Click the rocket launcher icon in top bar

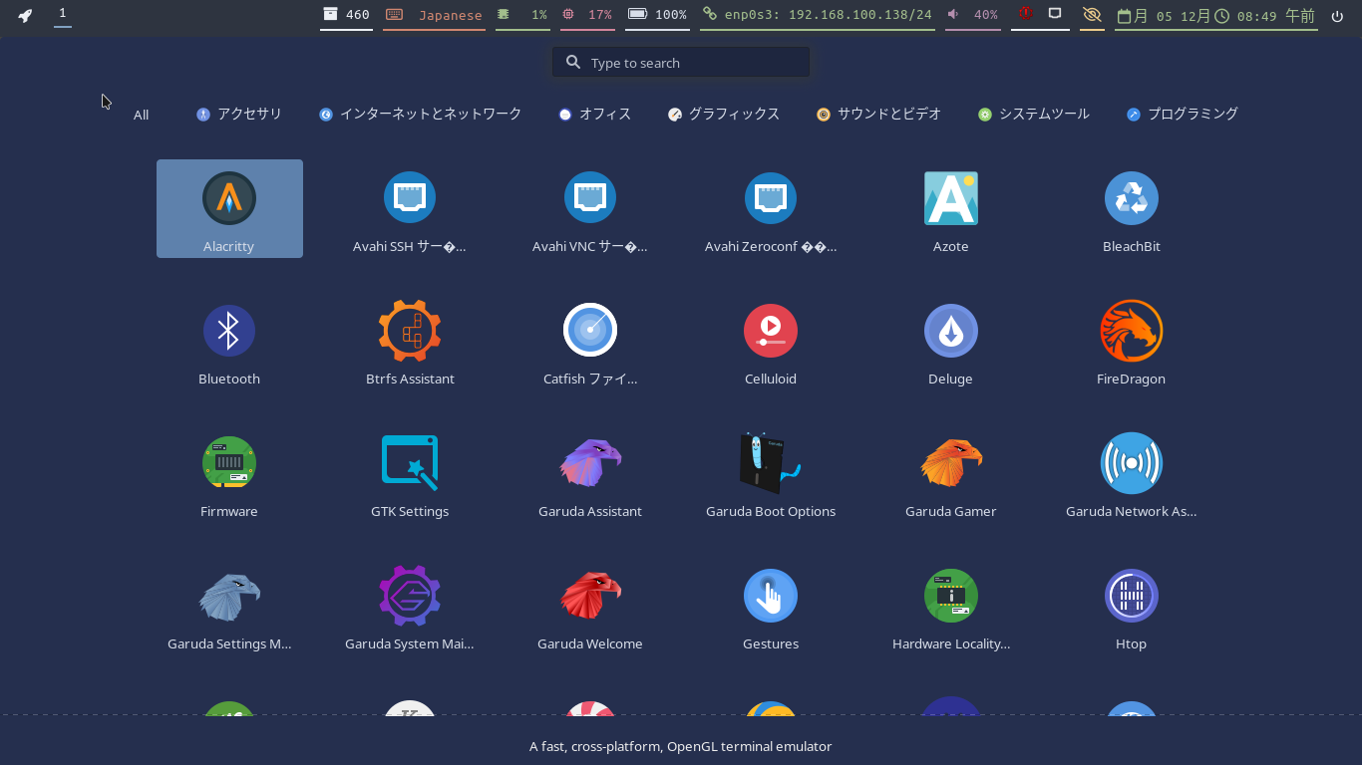(x=25, y=15)
